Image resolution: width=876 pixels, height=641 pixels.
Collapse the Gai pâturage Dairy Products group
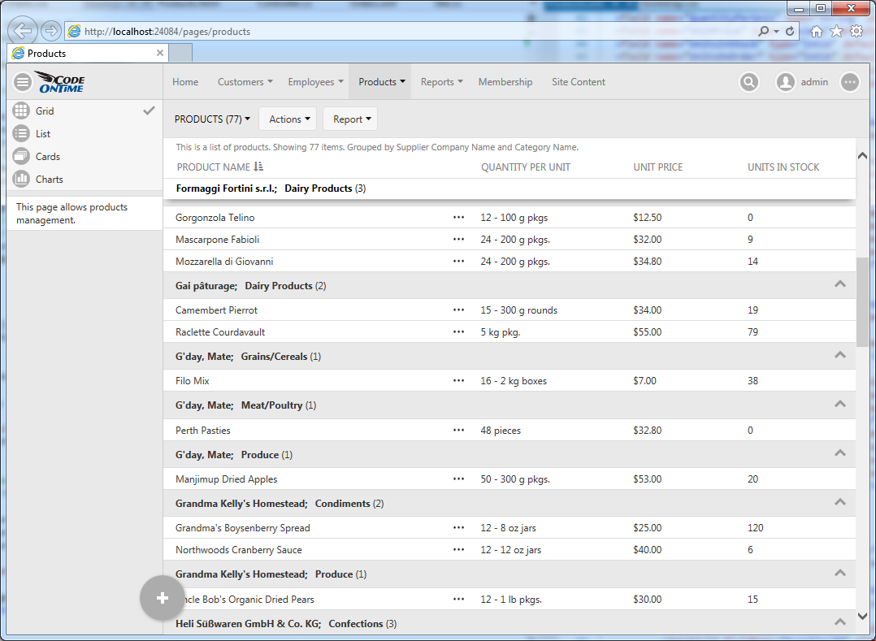(839, 284)
